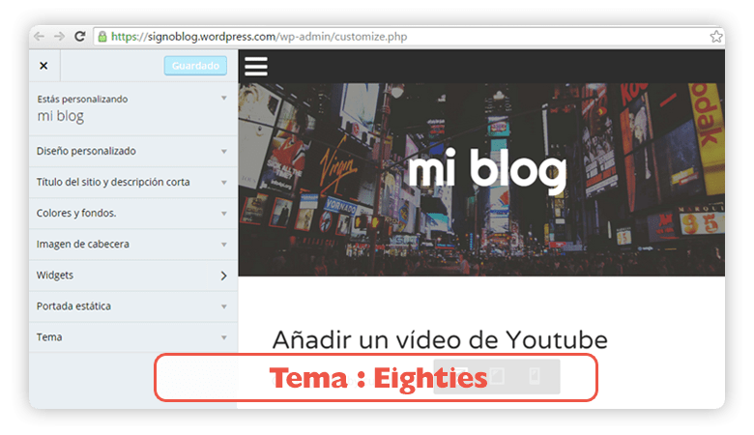Bookmark page with the star icon
Viewport: 754px width, 435px height.
(x=716, y=37)
